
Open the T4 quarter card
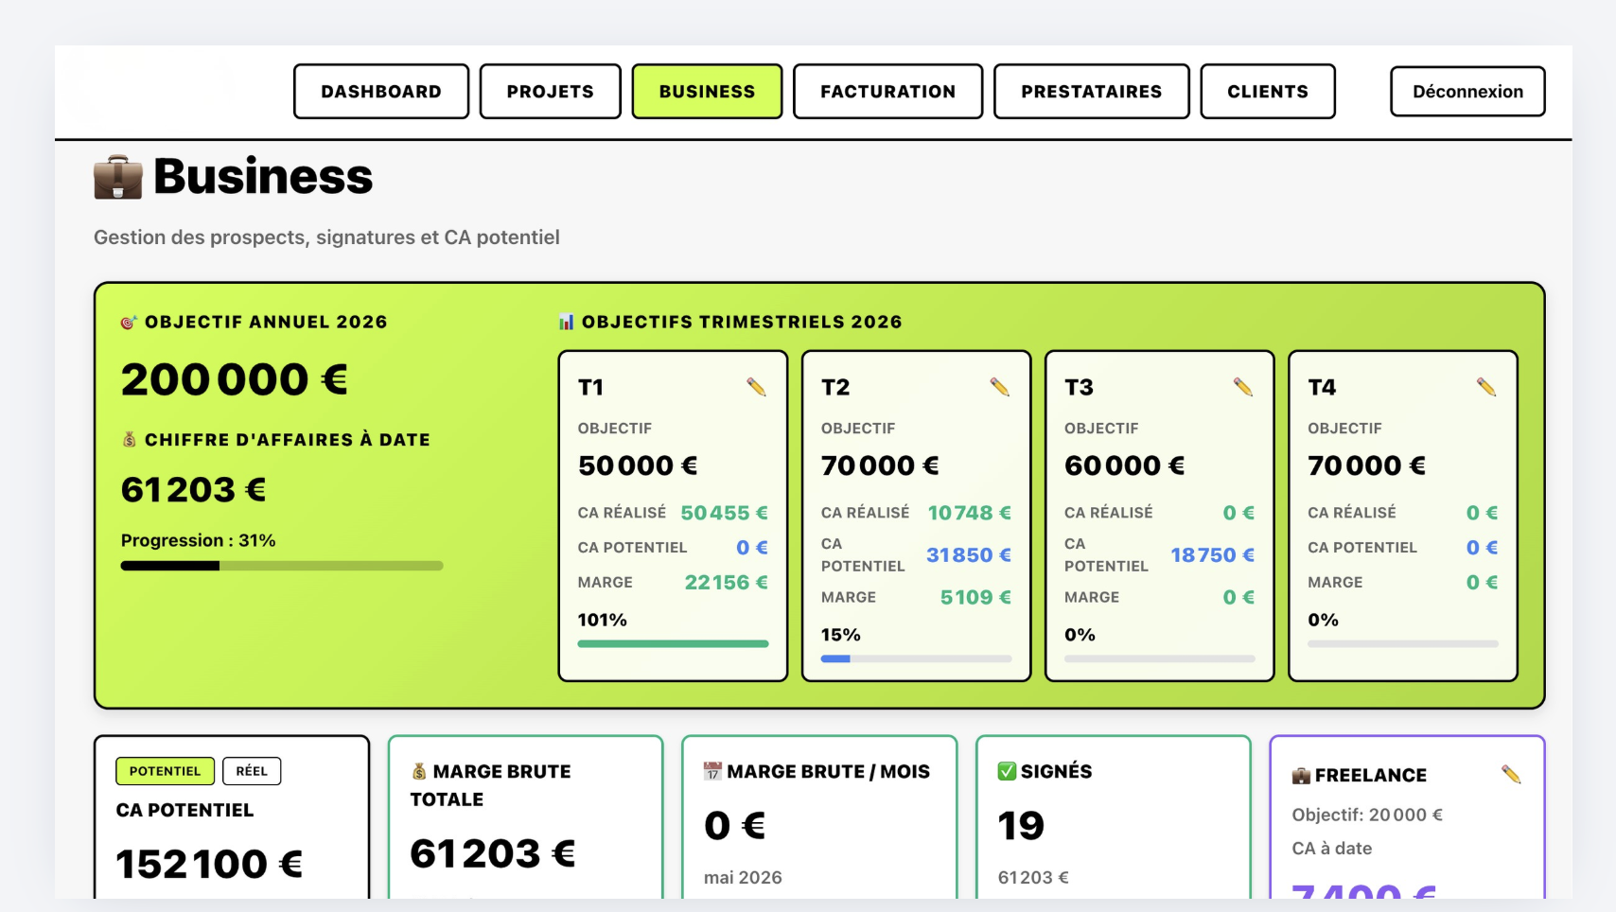click(1403, 516)
